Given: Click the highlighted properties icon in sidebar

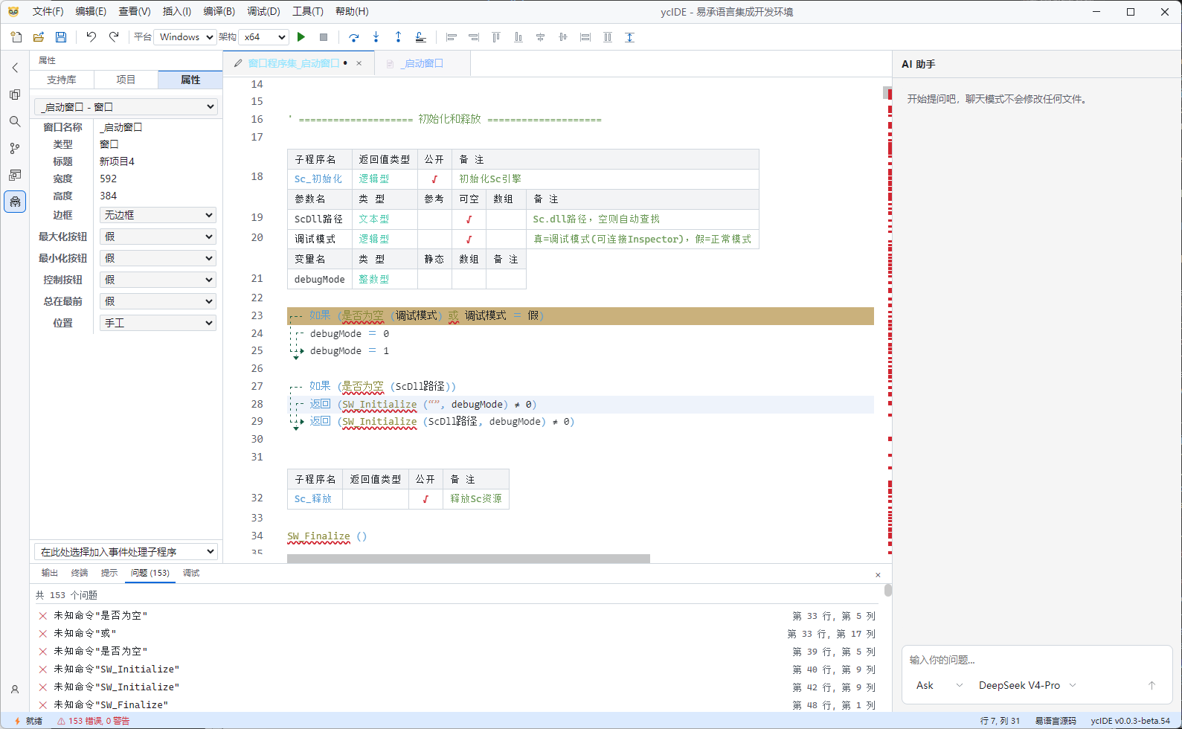Looking at the screenshot, I should pyautogui.click(x=15, y=202).
